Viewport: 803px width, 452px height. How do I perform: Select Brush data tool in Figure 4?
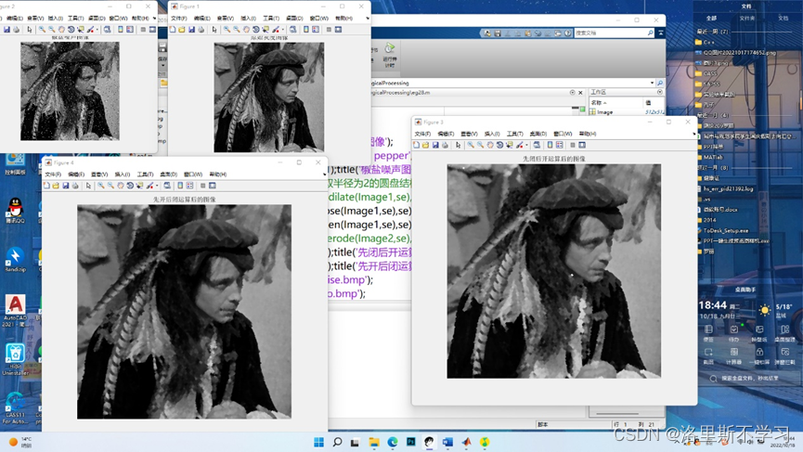pos(149,186)
